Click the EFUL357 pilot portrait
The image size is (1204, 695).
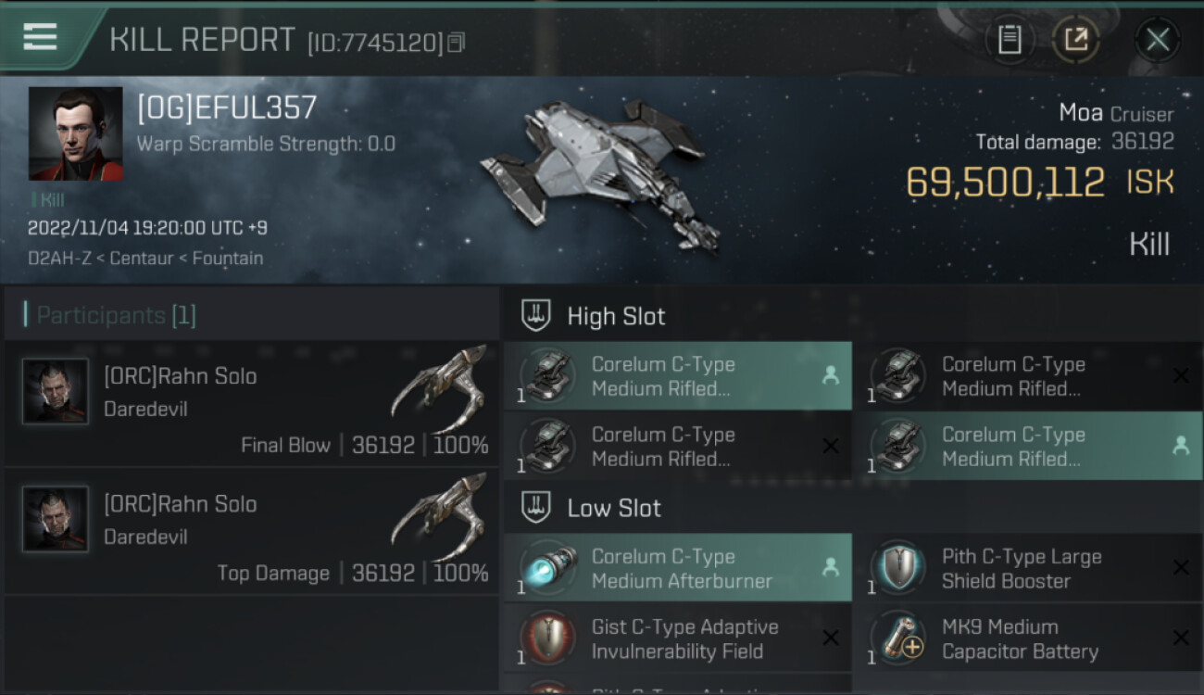pyautogui.click(x=75, y=133)
